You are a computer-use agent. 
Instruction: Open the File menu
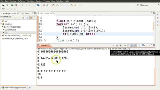coord(2,1)
